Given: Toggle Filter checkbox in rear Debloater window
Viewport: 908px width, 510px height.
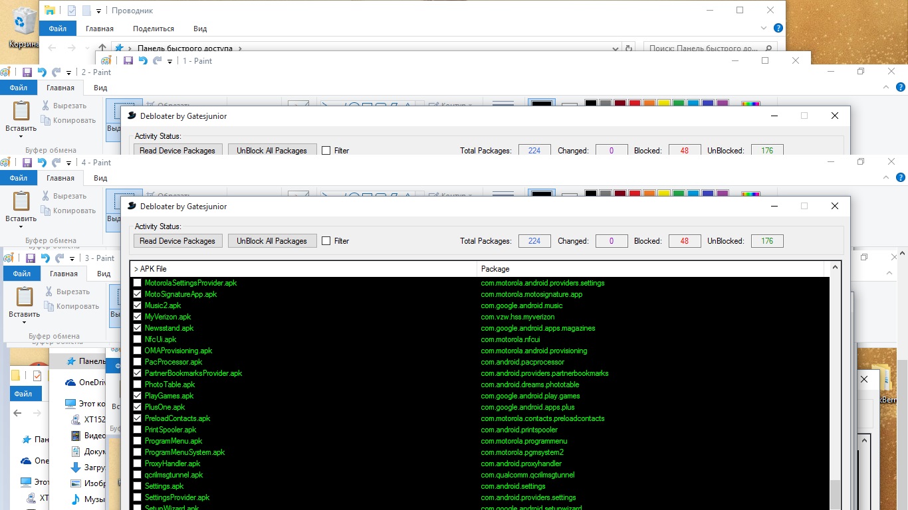Looking at the screenshot, I should click(x=326, y=151).
